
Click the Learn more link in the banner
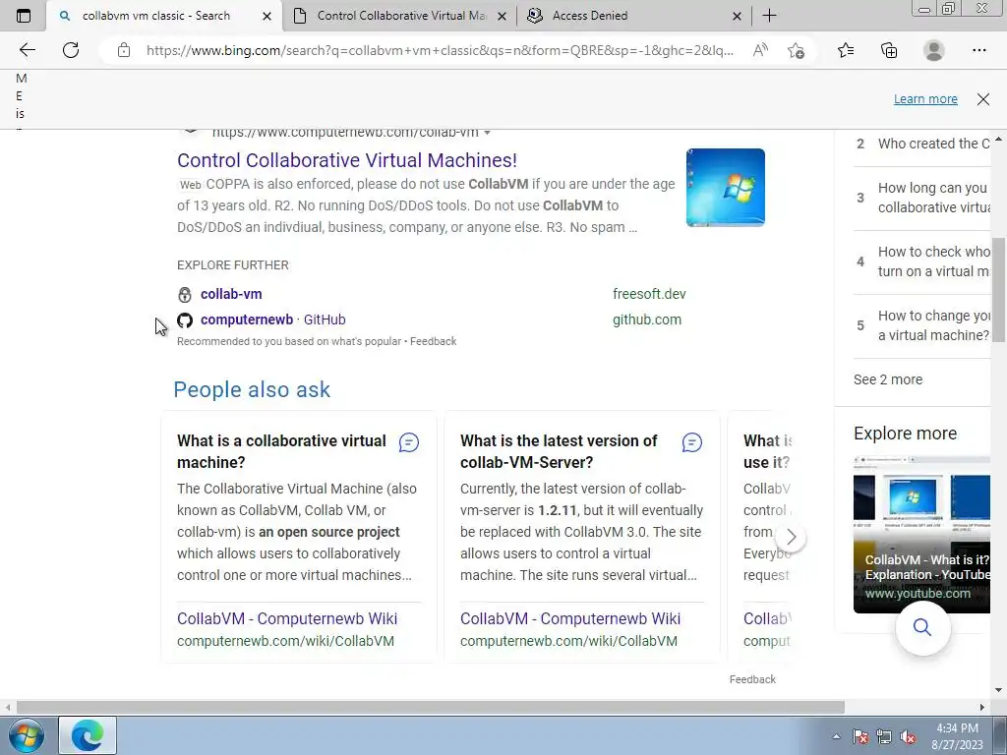point(925,99)
